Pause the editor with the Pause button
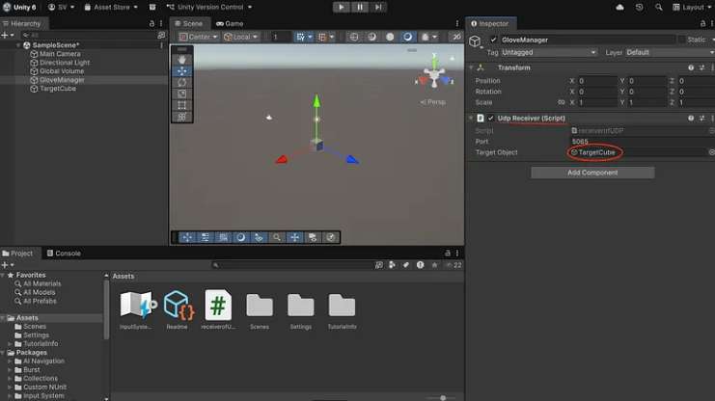This screenshot has width=715, height=401. (361, 7)
